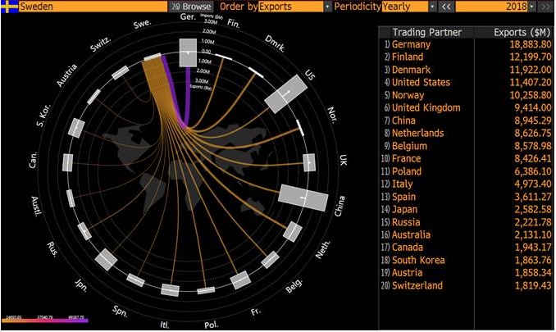Go to previous year with the << button

(446, 7)
